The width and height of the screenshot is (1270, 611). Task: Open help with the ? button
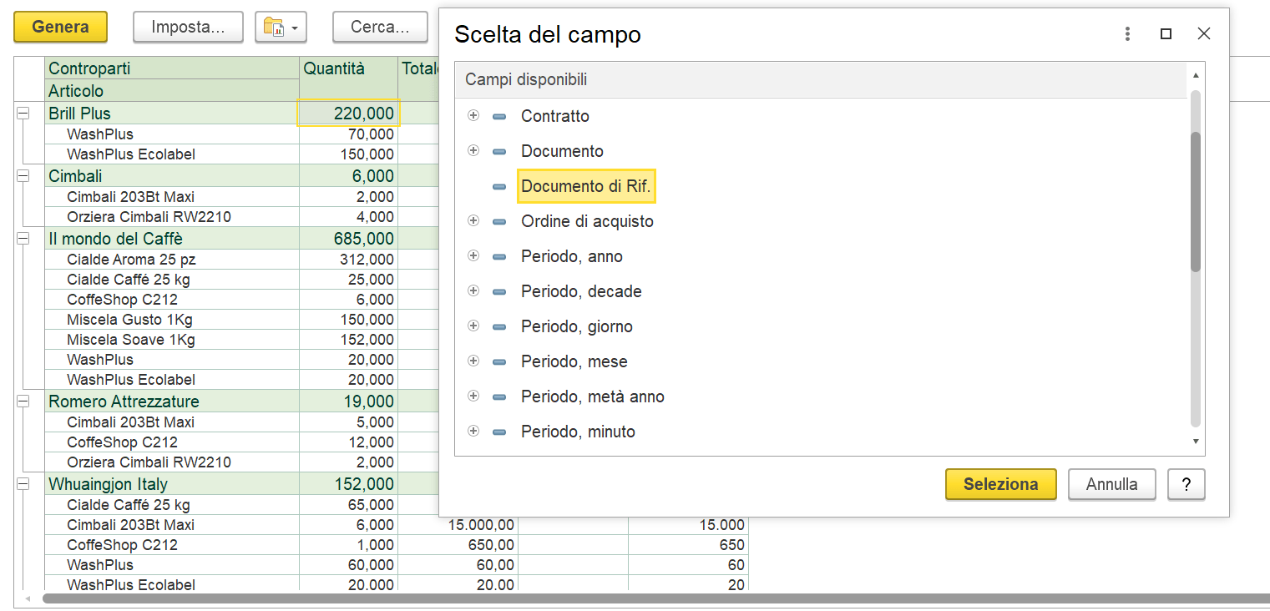click(1186, 484)
